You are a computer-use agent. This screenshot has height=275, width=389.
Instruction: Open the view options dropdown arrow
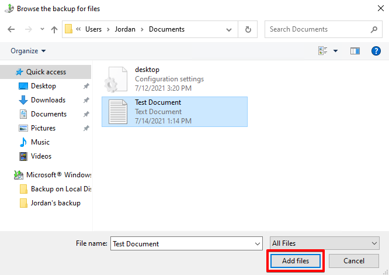point(335,51)
